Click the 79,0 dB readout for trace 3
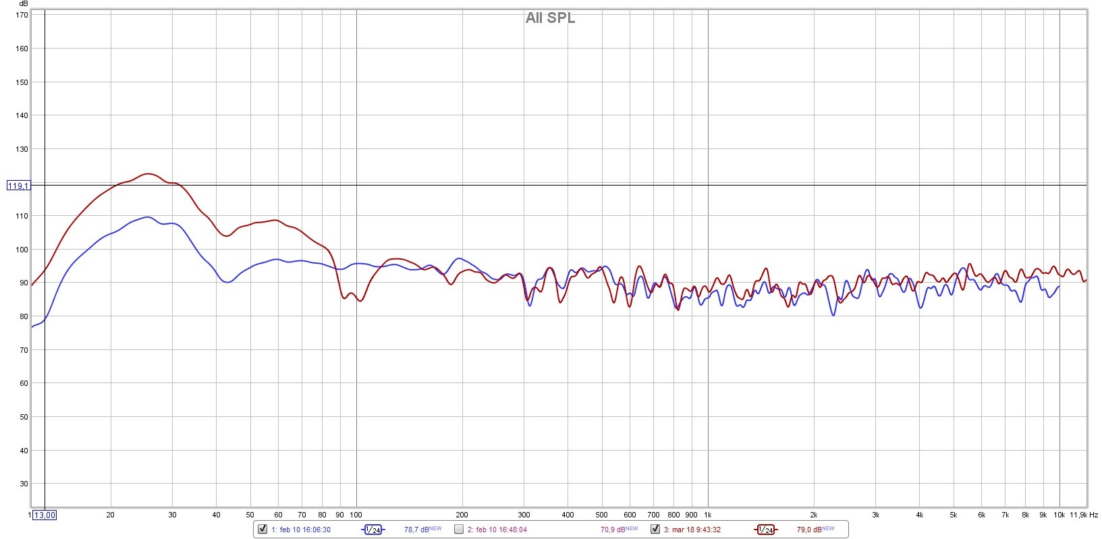The width and height of the screenshot is (1102, 539). tap(809, 530)
